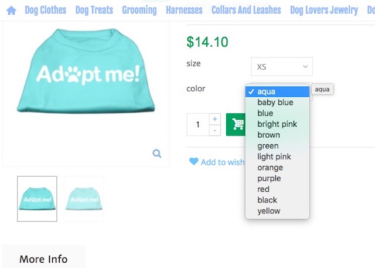Increase quantity with plus button
375x268 pixels.
(x=214, y=119)
